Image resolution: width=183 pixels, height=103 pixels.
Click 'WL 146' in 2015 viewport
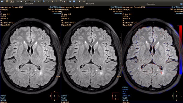pos(64,98)
